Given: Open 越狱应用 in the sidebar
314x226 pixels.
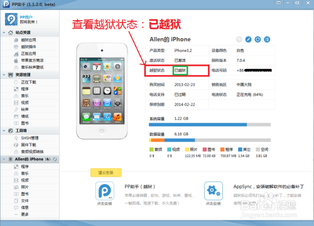Looking at the screenshot, I should [x=28, y=40].
